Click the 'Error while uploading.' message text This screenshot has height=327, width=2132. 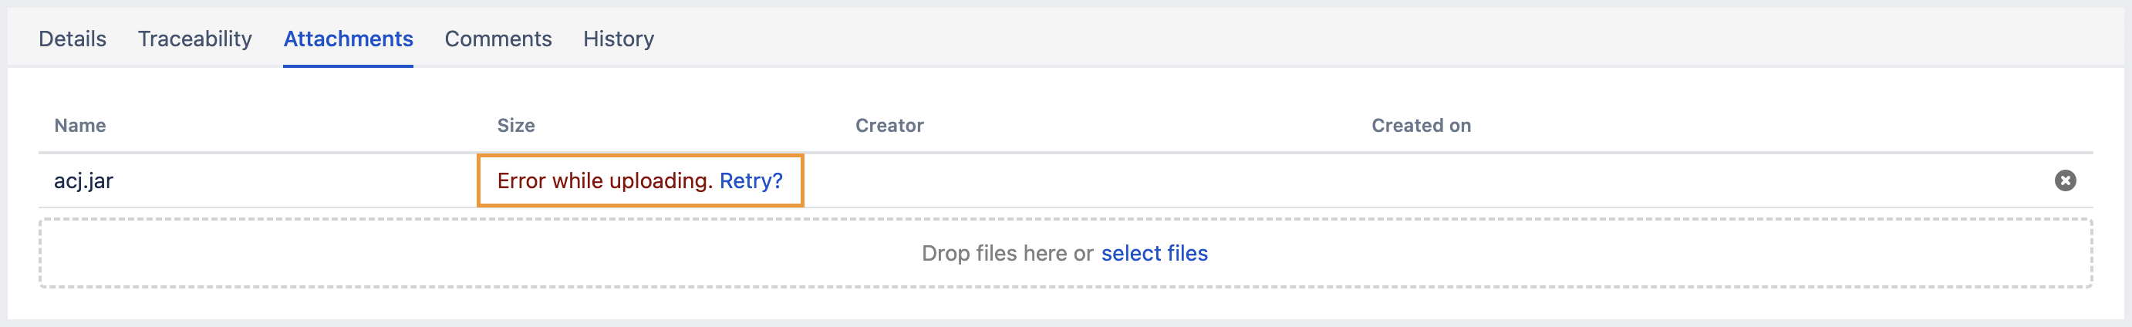coord(604,180)
